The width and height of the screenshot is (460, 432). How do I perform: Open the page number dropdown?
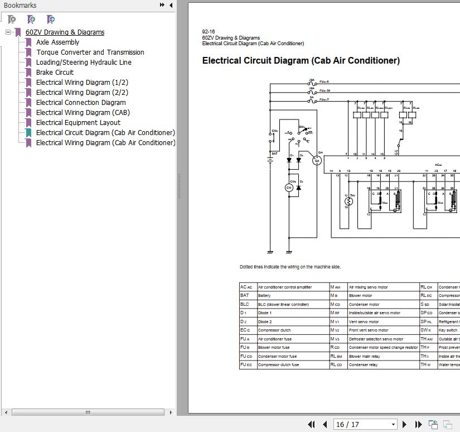[393, 425]
